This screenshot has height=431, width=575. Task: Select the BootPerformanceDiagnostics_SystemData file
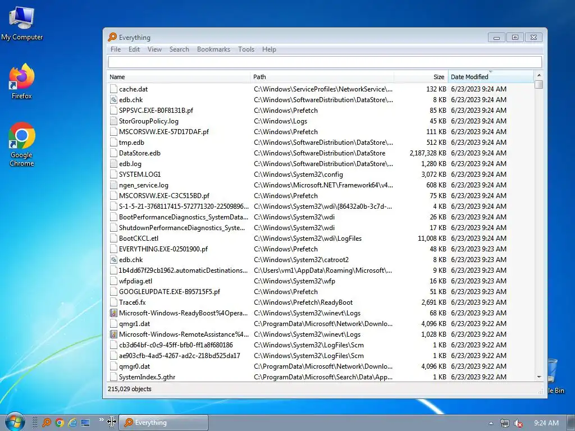click(x=184, y=217)
